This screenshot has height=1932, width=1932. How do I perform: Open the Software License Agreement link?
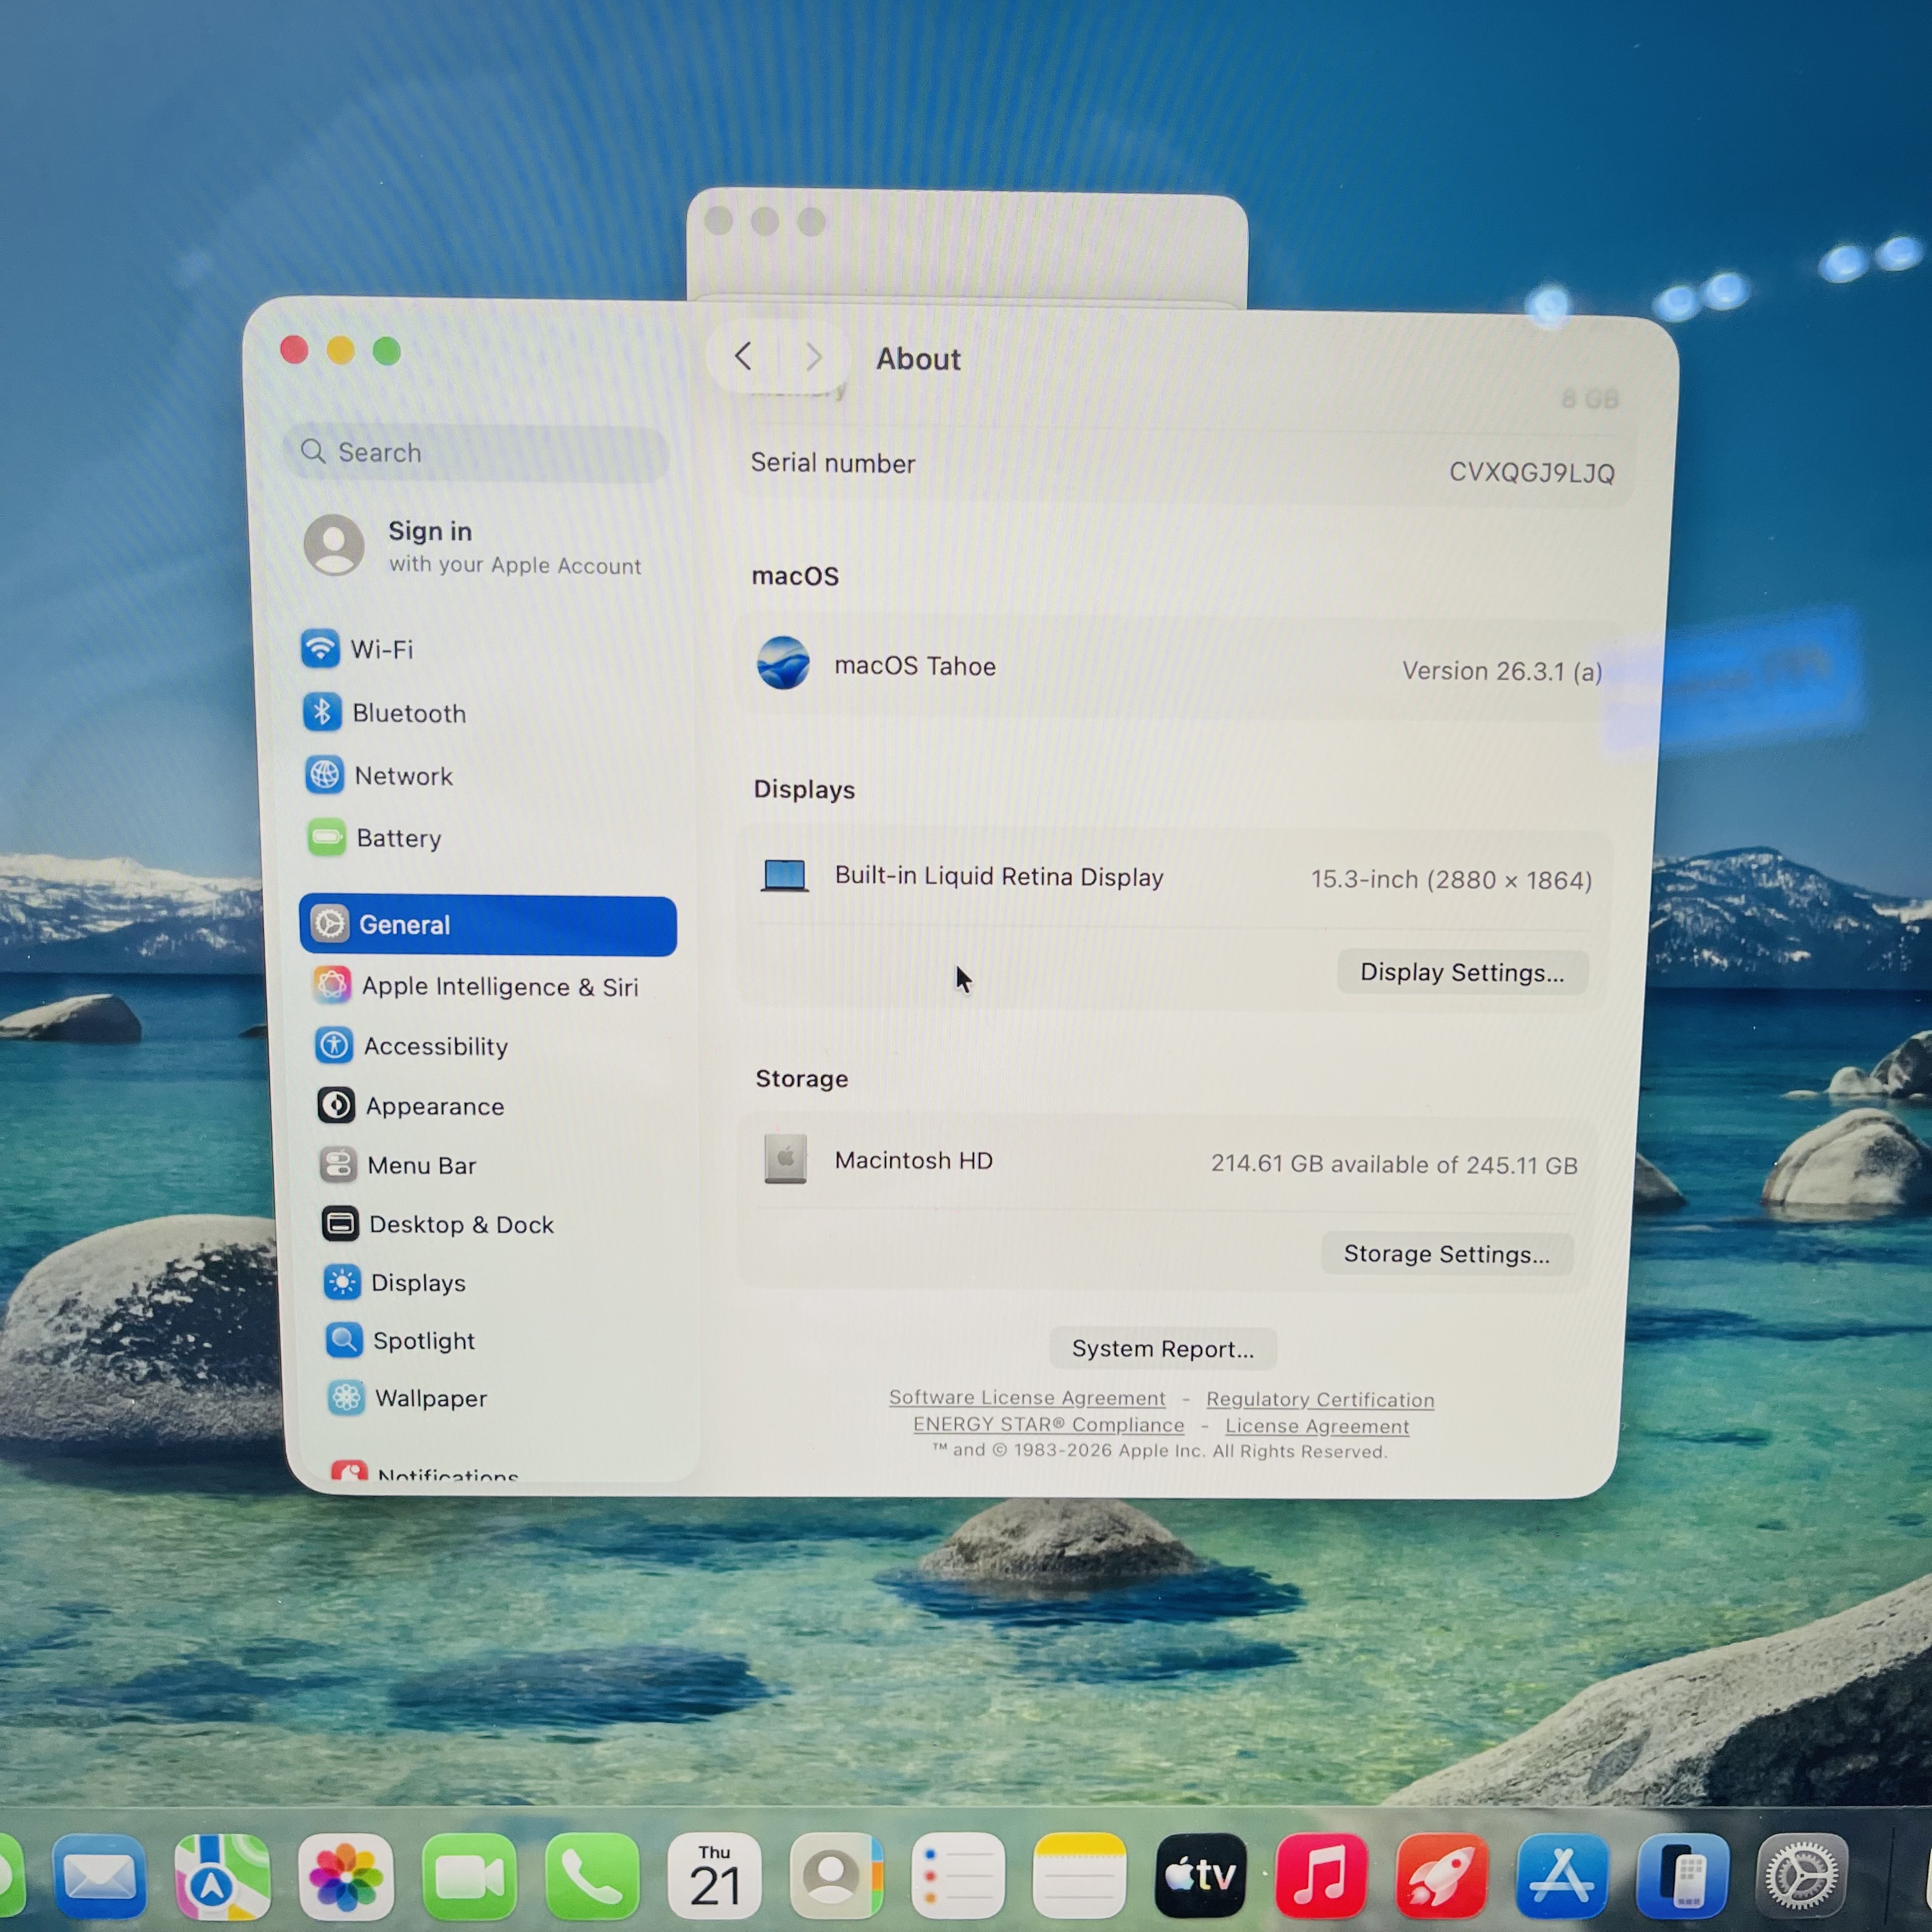click(1027, 1397)
